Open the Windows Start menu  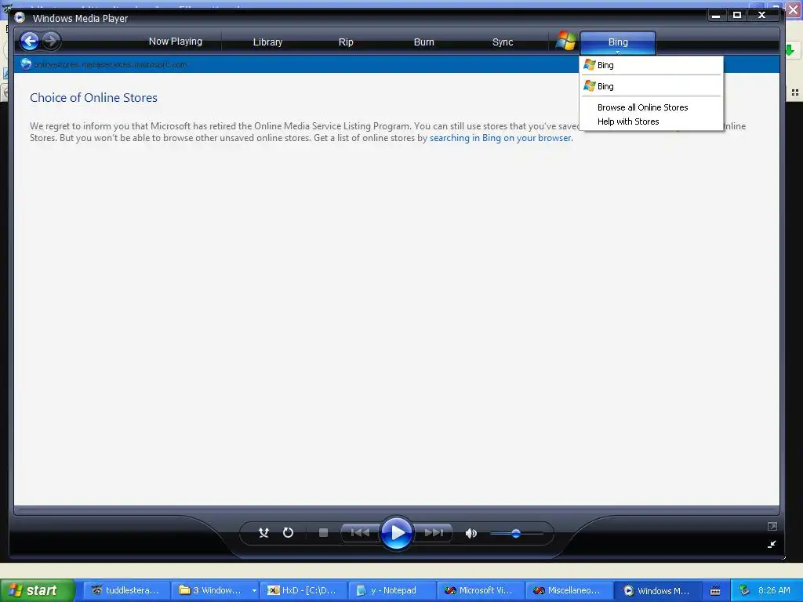click(x=37, y=590)
